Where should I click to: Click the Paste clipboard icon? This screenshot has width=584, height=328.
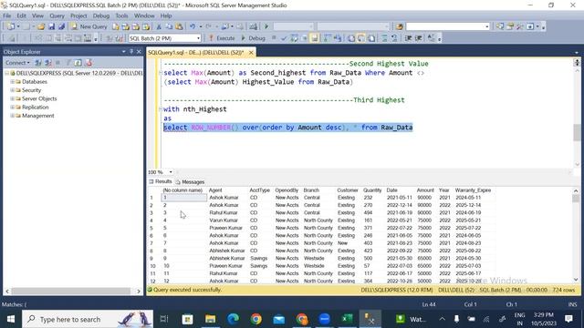(x=179, y=26)
